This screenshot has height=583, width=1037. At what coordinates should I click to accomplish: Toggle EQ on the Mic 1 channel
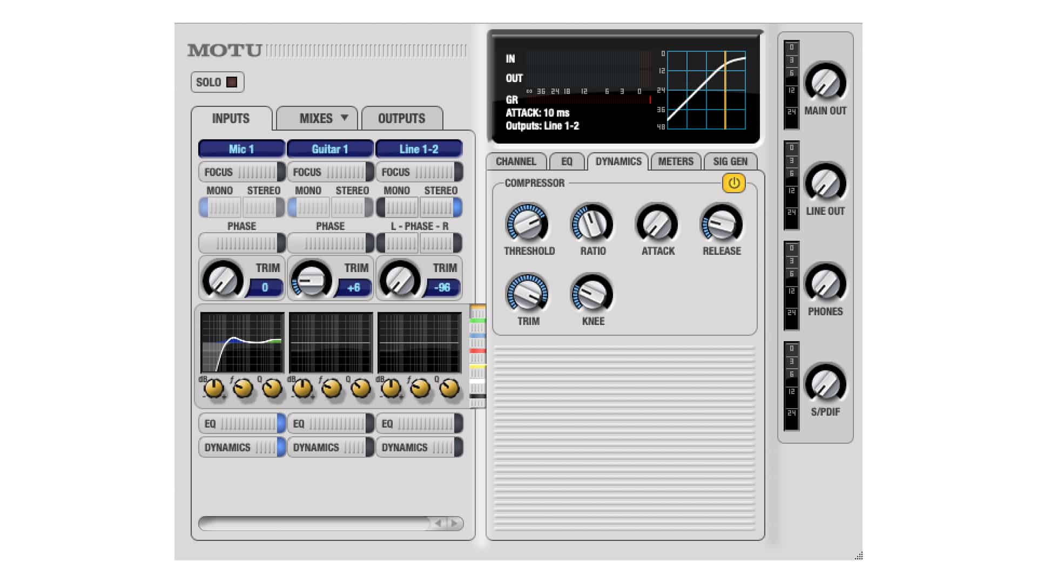coord(241,424)
